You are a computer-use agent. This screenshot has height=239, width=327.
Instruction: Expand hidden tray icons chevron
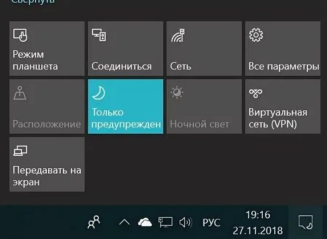coord(125,222)
